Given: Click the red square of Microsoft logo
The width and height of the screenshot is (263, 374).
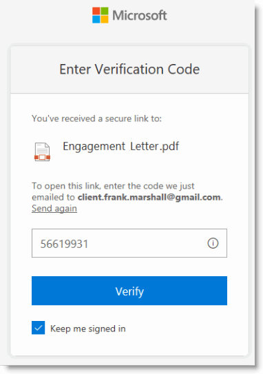Looking at the screenshot, I should [96, 11].
